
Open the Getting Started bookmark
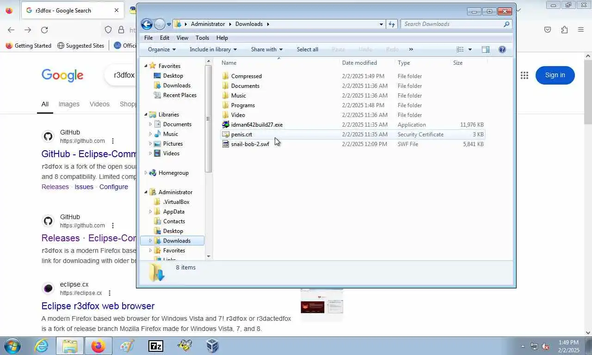click(28, 46)
